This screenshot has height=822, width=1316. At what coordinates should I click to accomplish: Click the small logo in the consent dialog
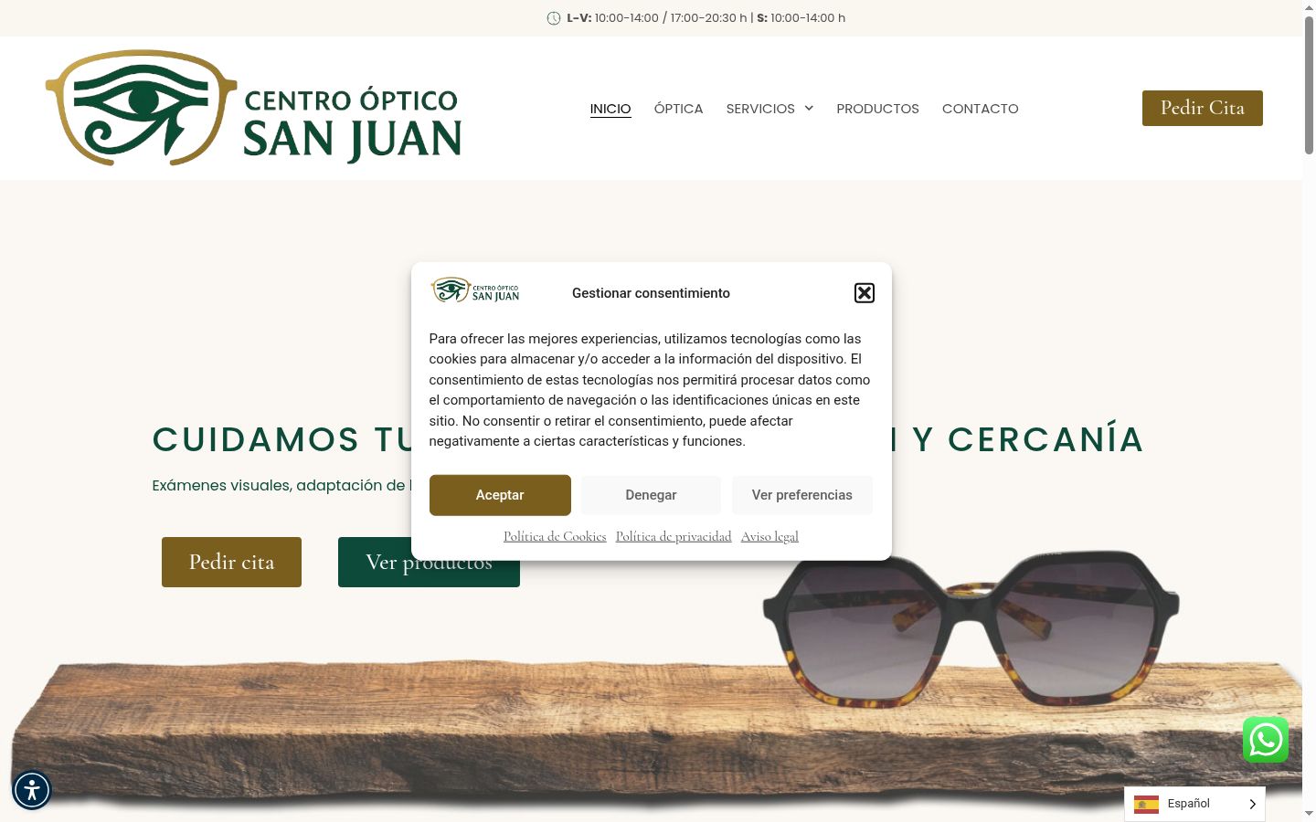click(475, 290)
